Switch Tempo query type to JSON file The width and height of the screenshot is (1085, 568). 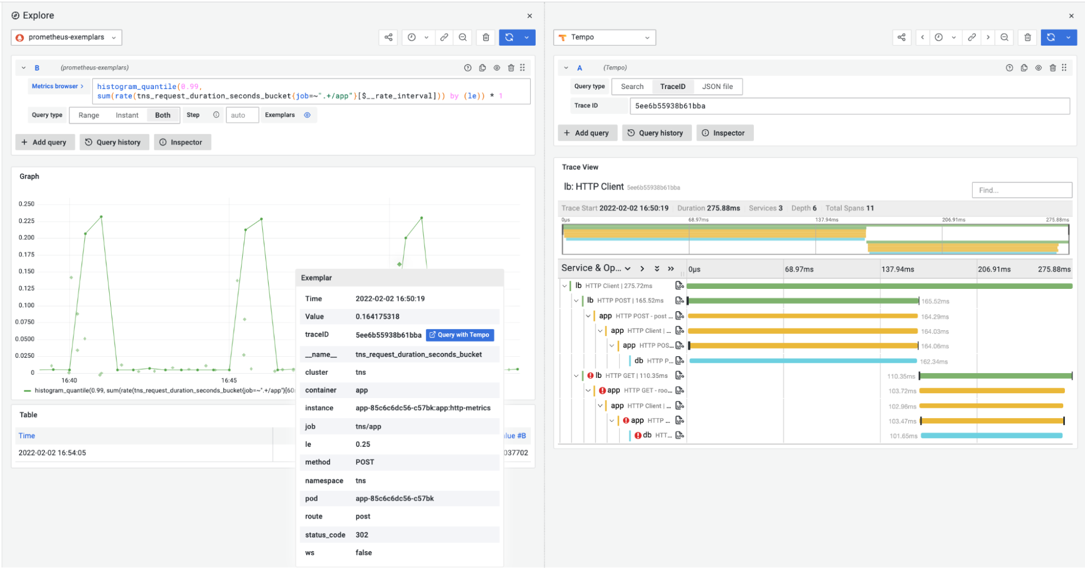pyautogui.click(x=718, y=86)
